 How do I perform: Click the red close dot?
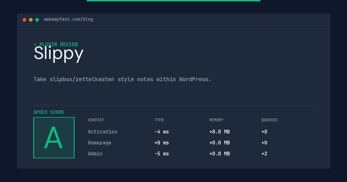[x=24, y=20]
